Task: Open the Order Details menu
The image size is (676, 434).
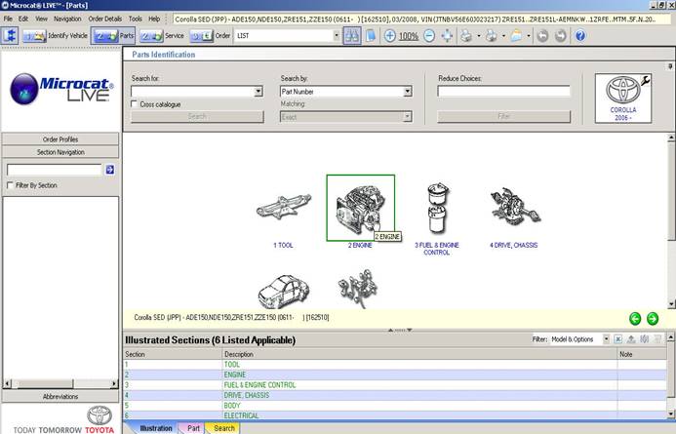Action: click(x=105, y=19)
